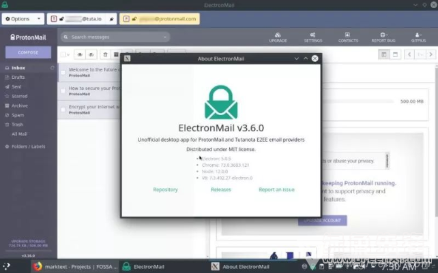Viewport: 438px width, 273px height.
Task: Click the v3.16.0 version label
Action: [x=28, y=256]
